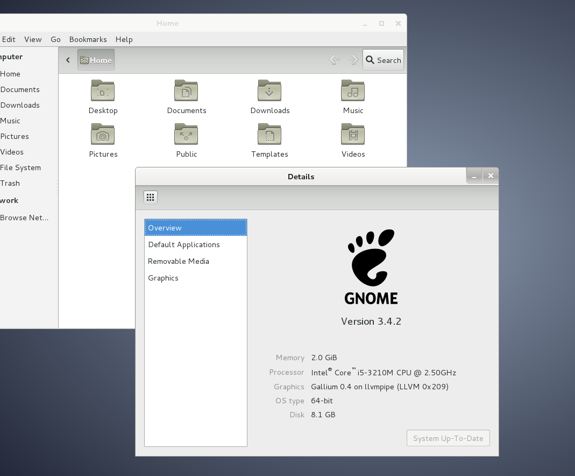Select Default Applications in Details
The height and width of the screenshot is (476, 575).
tap(196, 244)
